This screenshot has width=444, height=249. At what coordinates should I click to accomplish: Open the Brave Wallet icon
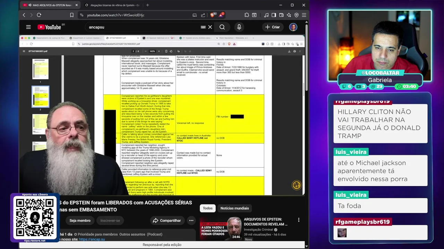coord(281,15)
